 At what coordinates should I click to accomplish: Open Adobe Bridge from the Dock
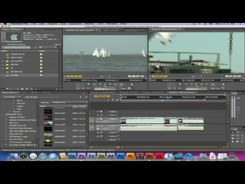click(150, 156)
